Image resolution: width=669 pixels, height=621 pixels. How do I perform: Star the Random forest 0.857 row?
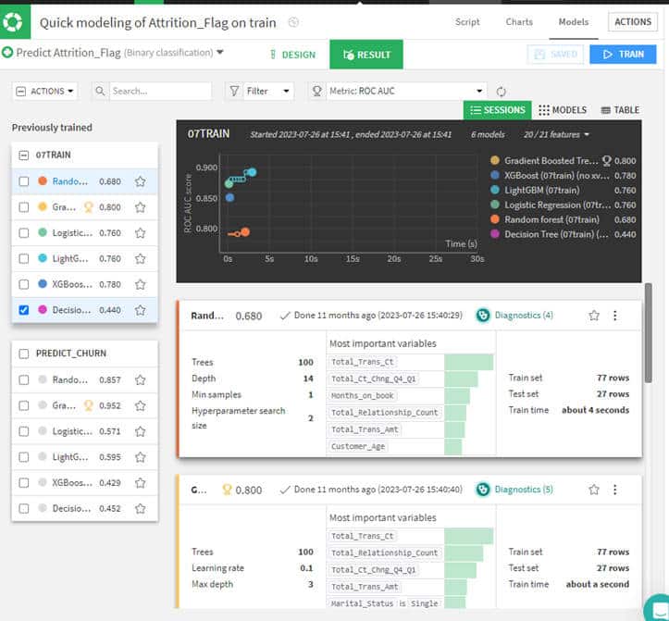tap(141, 379)
